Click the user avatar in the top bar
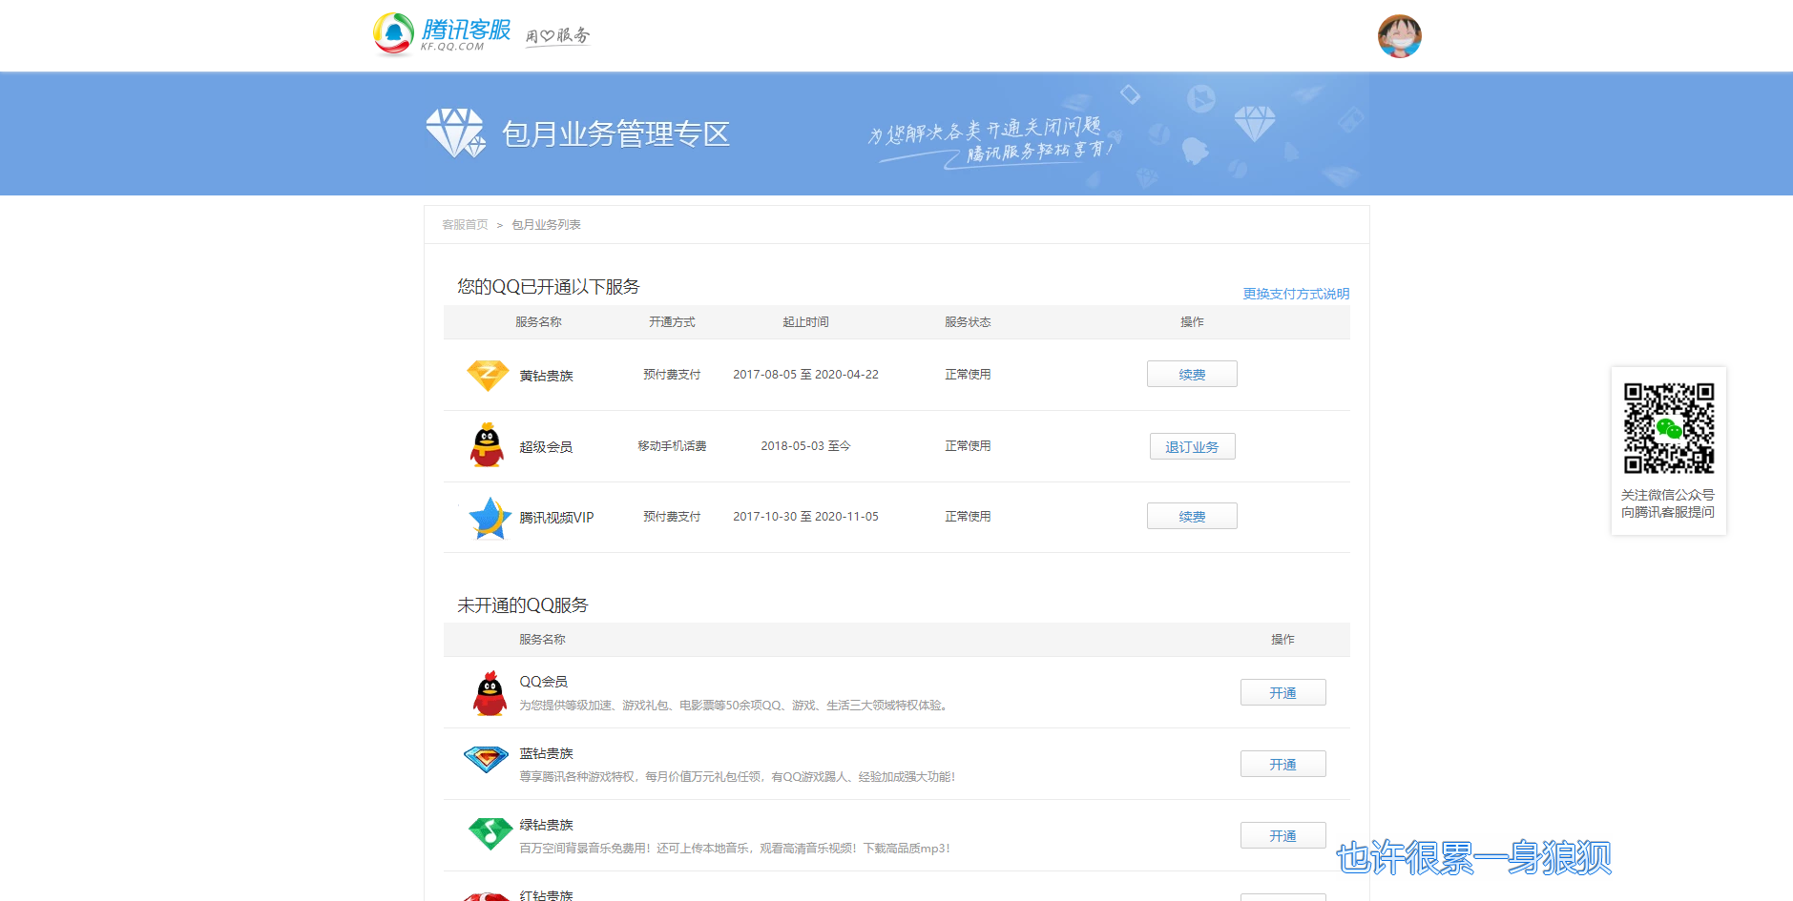This screenshot has width=1793, height=901. click(1399, 35)
